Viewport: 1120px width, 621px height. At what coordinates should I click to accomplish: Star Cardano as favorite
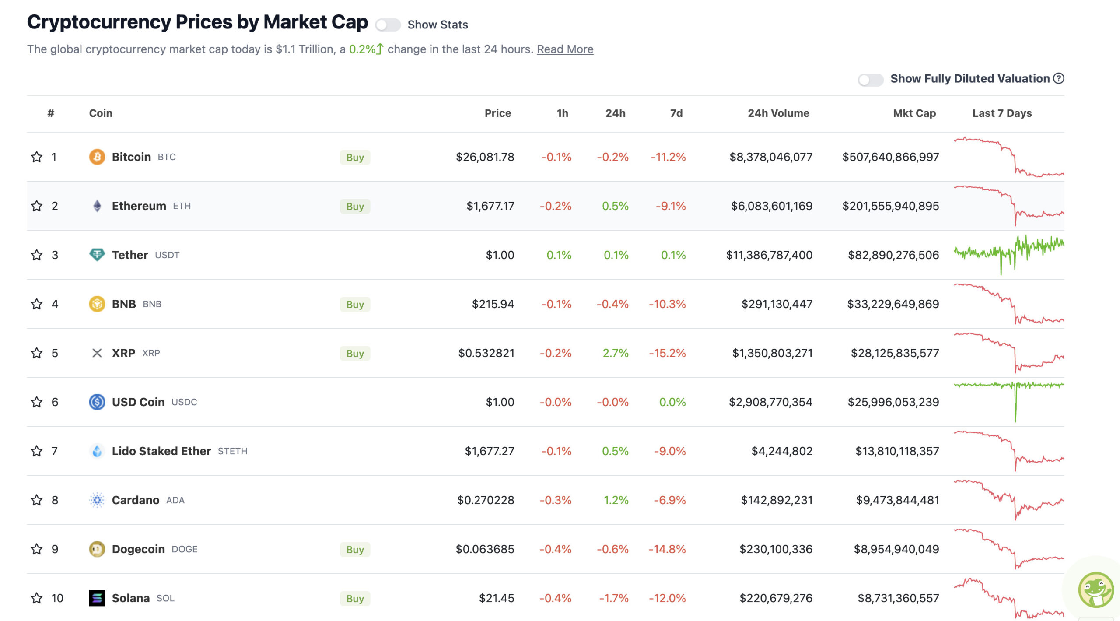[x=37, y=500]
